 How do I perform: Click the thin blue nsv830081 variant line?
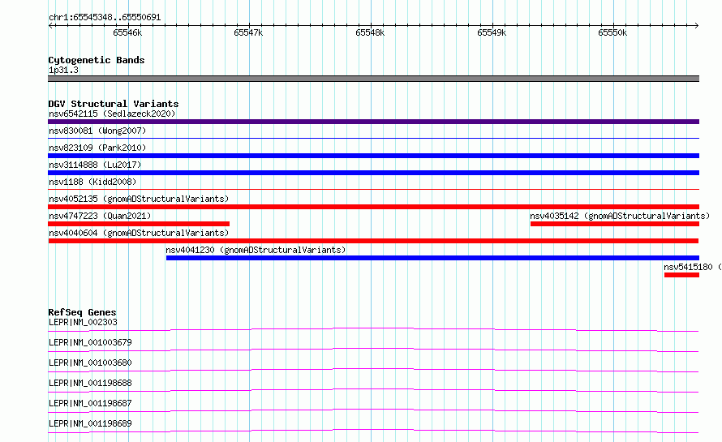tap(373, 138)
